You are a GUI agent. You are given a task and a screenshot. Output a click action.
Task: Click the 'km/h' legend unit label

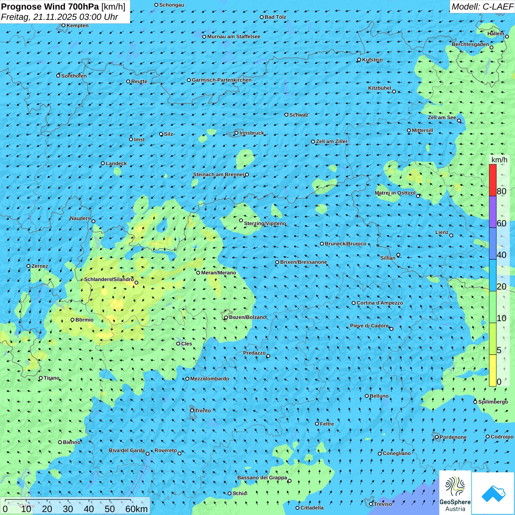(x=499, y=160)
